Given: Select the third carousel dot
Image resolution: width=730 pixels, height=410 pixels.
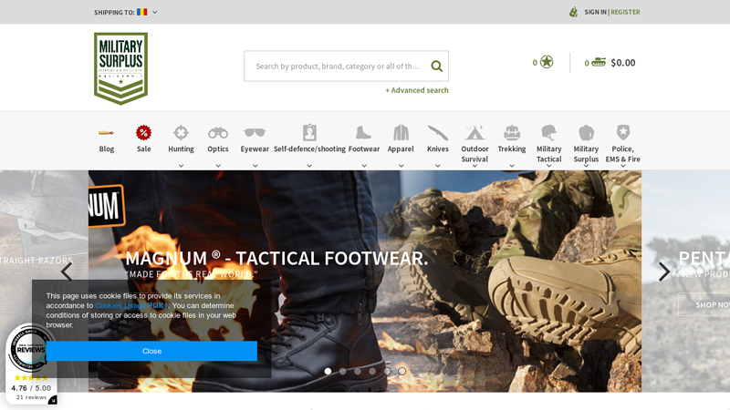Looking at the screenshot, I should (358, 371).
